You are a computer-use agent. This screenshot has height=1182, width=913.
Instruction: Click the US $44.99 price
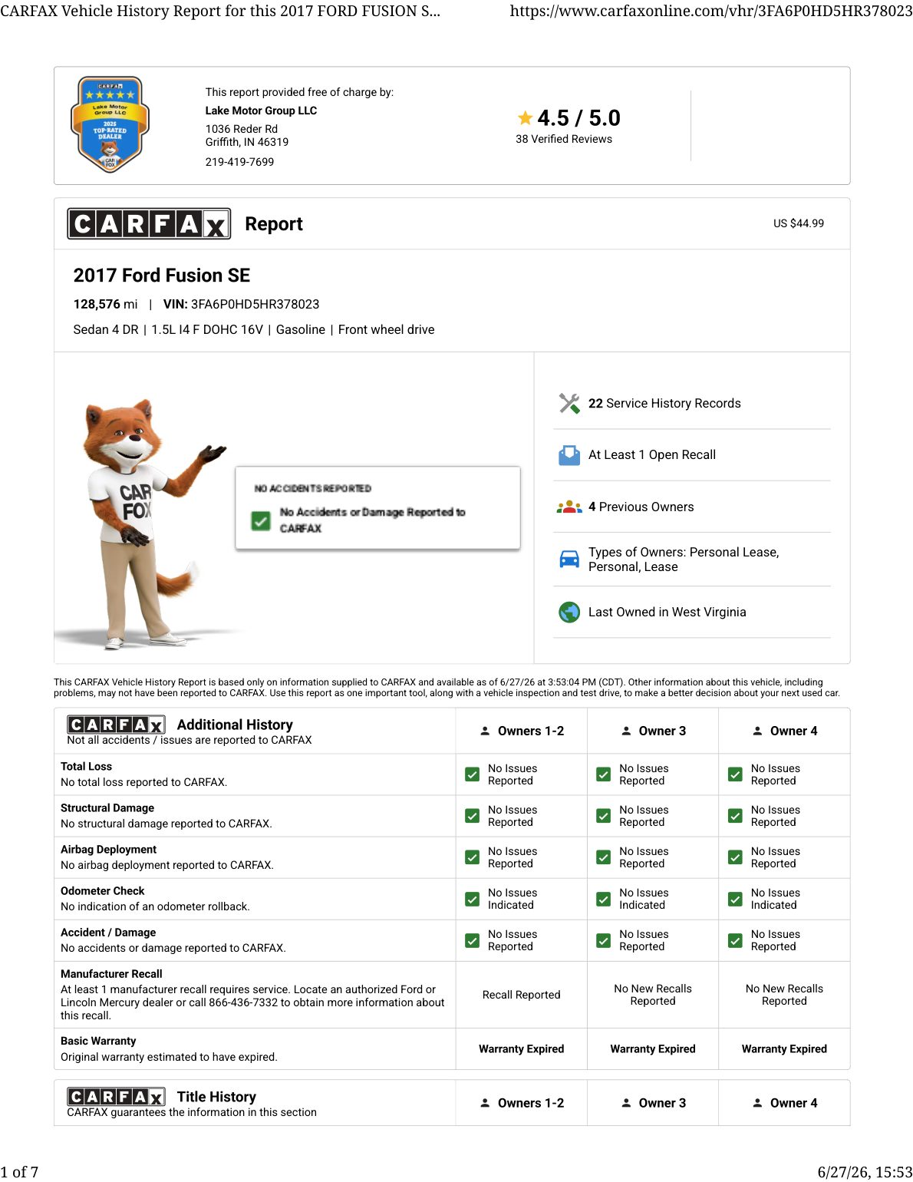point(799,223)
